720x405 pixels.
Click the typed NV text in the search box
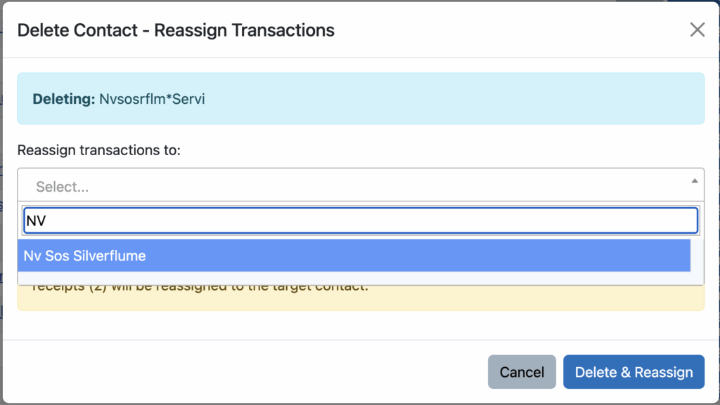coord(36,221)
